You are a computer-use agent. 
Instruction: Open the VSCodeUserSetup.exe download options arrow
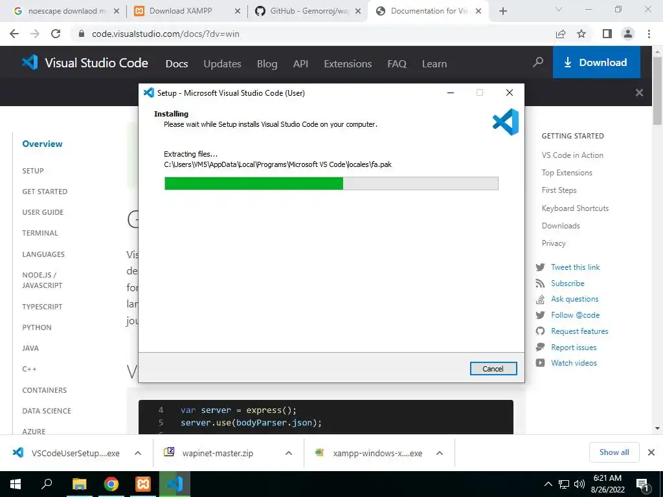(137, 453)
